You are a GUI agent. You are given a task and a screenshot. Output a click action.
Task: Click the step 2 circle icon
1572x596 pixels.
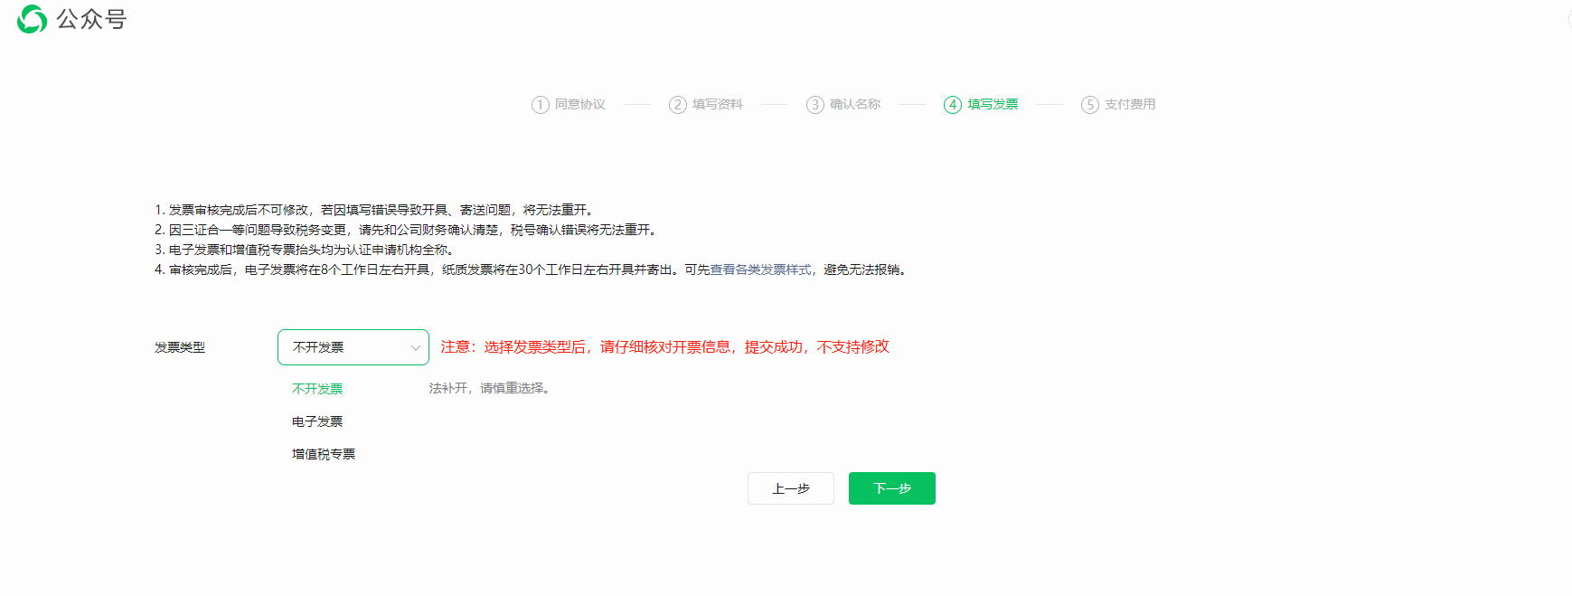point(678,105)
